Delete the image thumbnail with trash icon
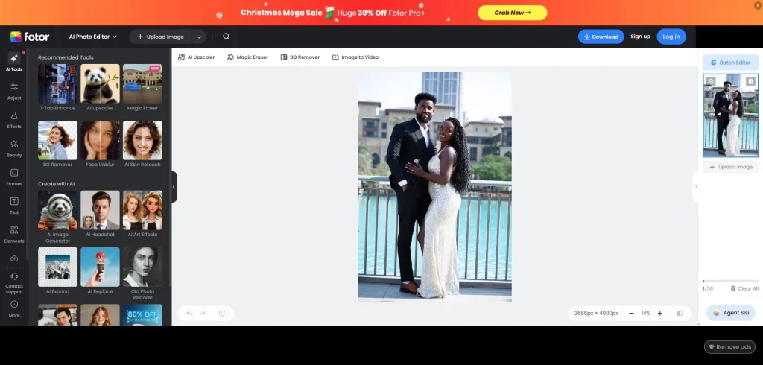 (750, 81)
